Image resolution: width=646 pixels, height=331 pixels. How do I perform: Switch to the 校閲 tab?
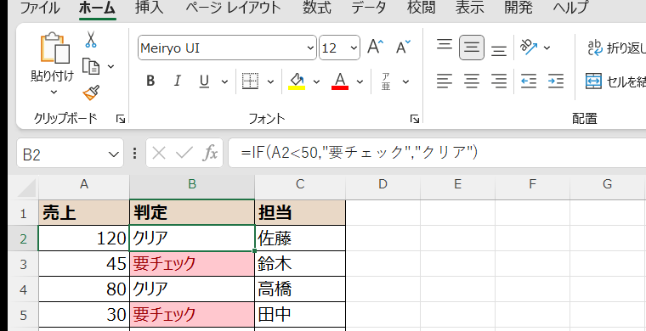[421, 8]
